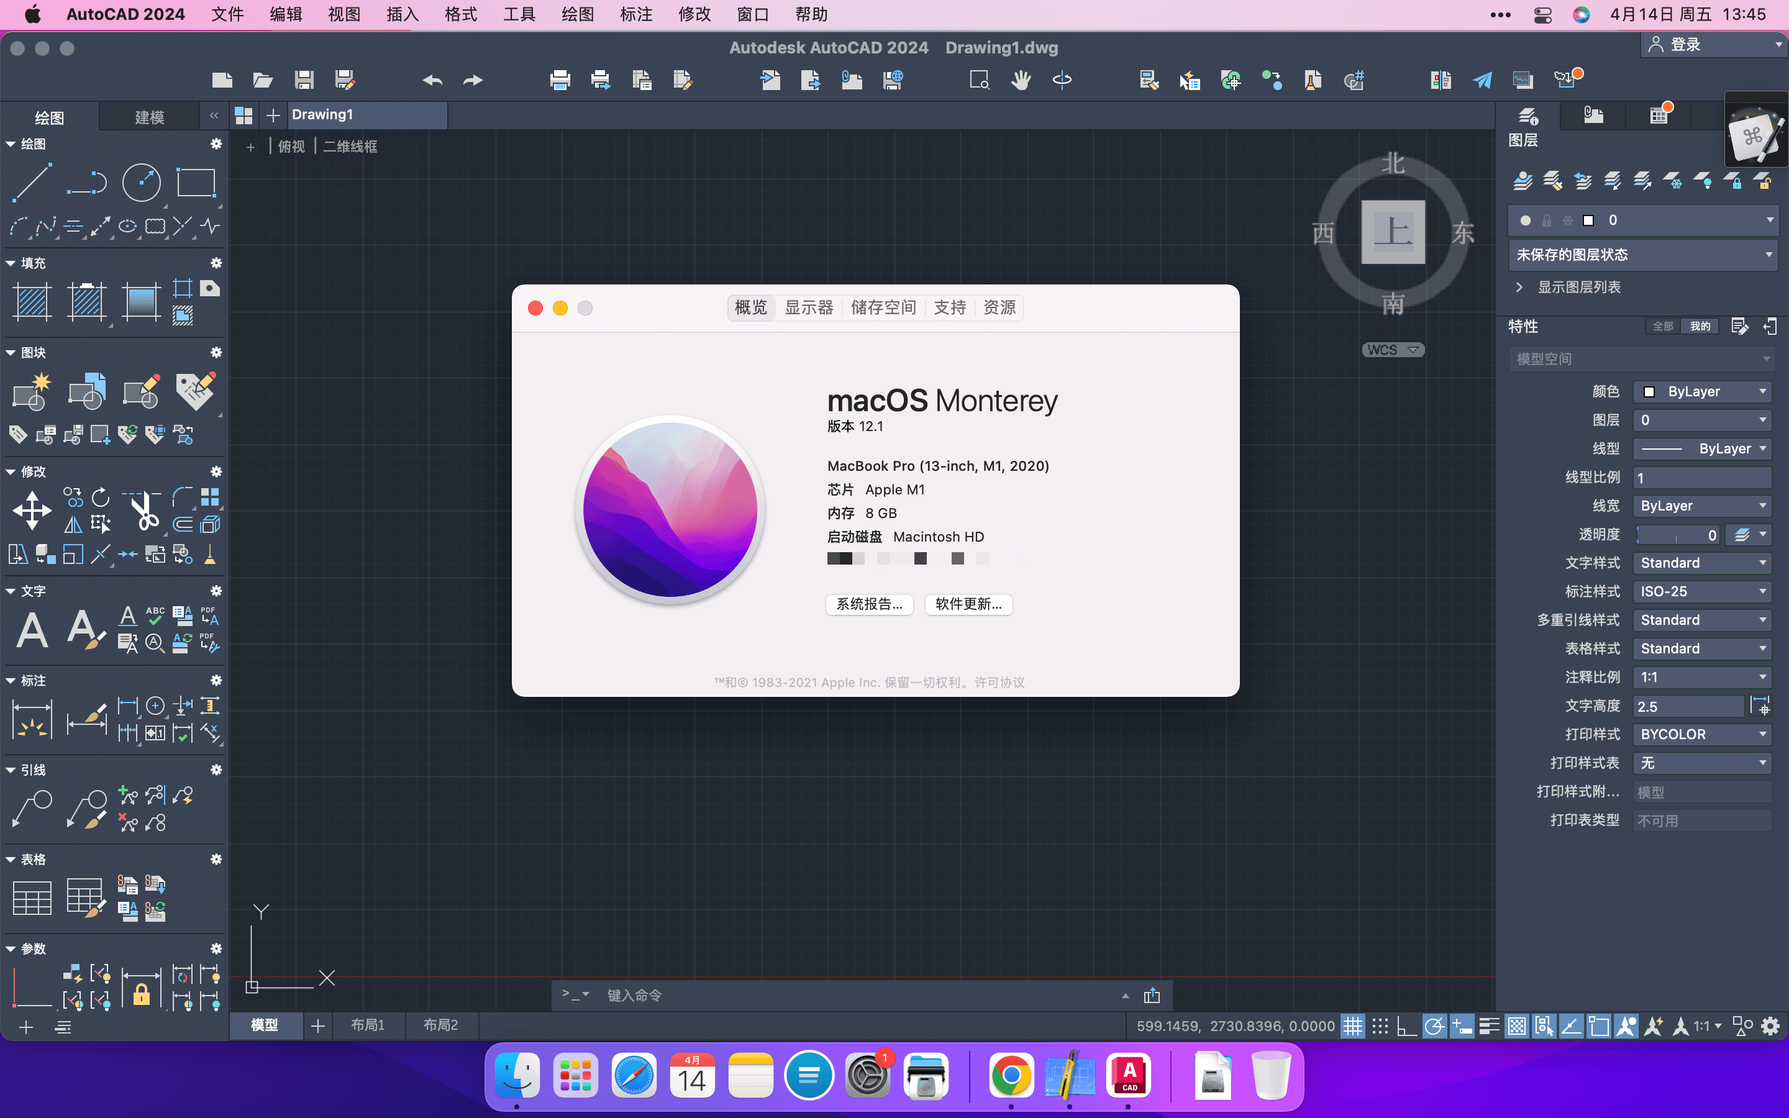This screenshot has width=1789, height=1118.
Task: Select the Rotate tool
Action: 101,497
